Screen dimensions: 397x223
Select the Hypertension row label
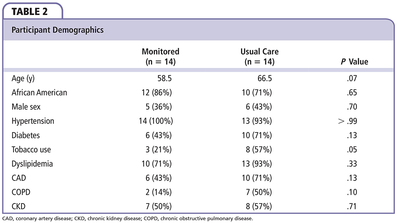pyautogui.click(x=33, y=121)
